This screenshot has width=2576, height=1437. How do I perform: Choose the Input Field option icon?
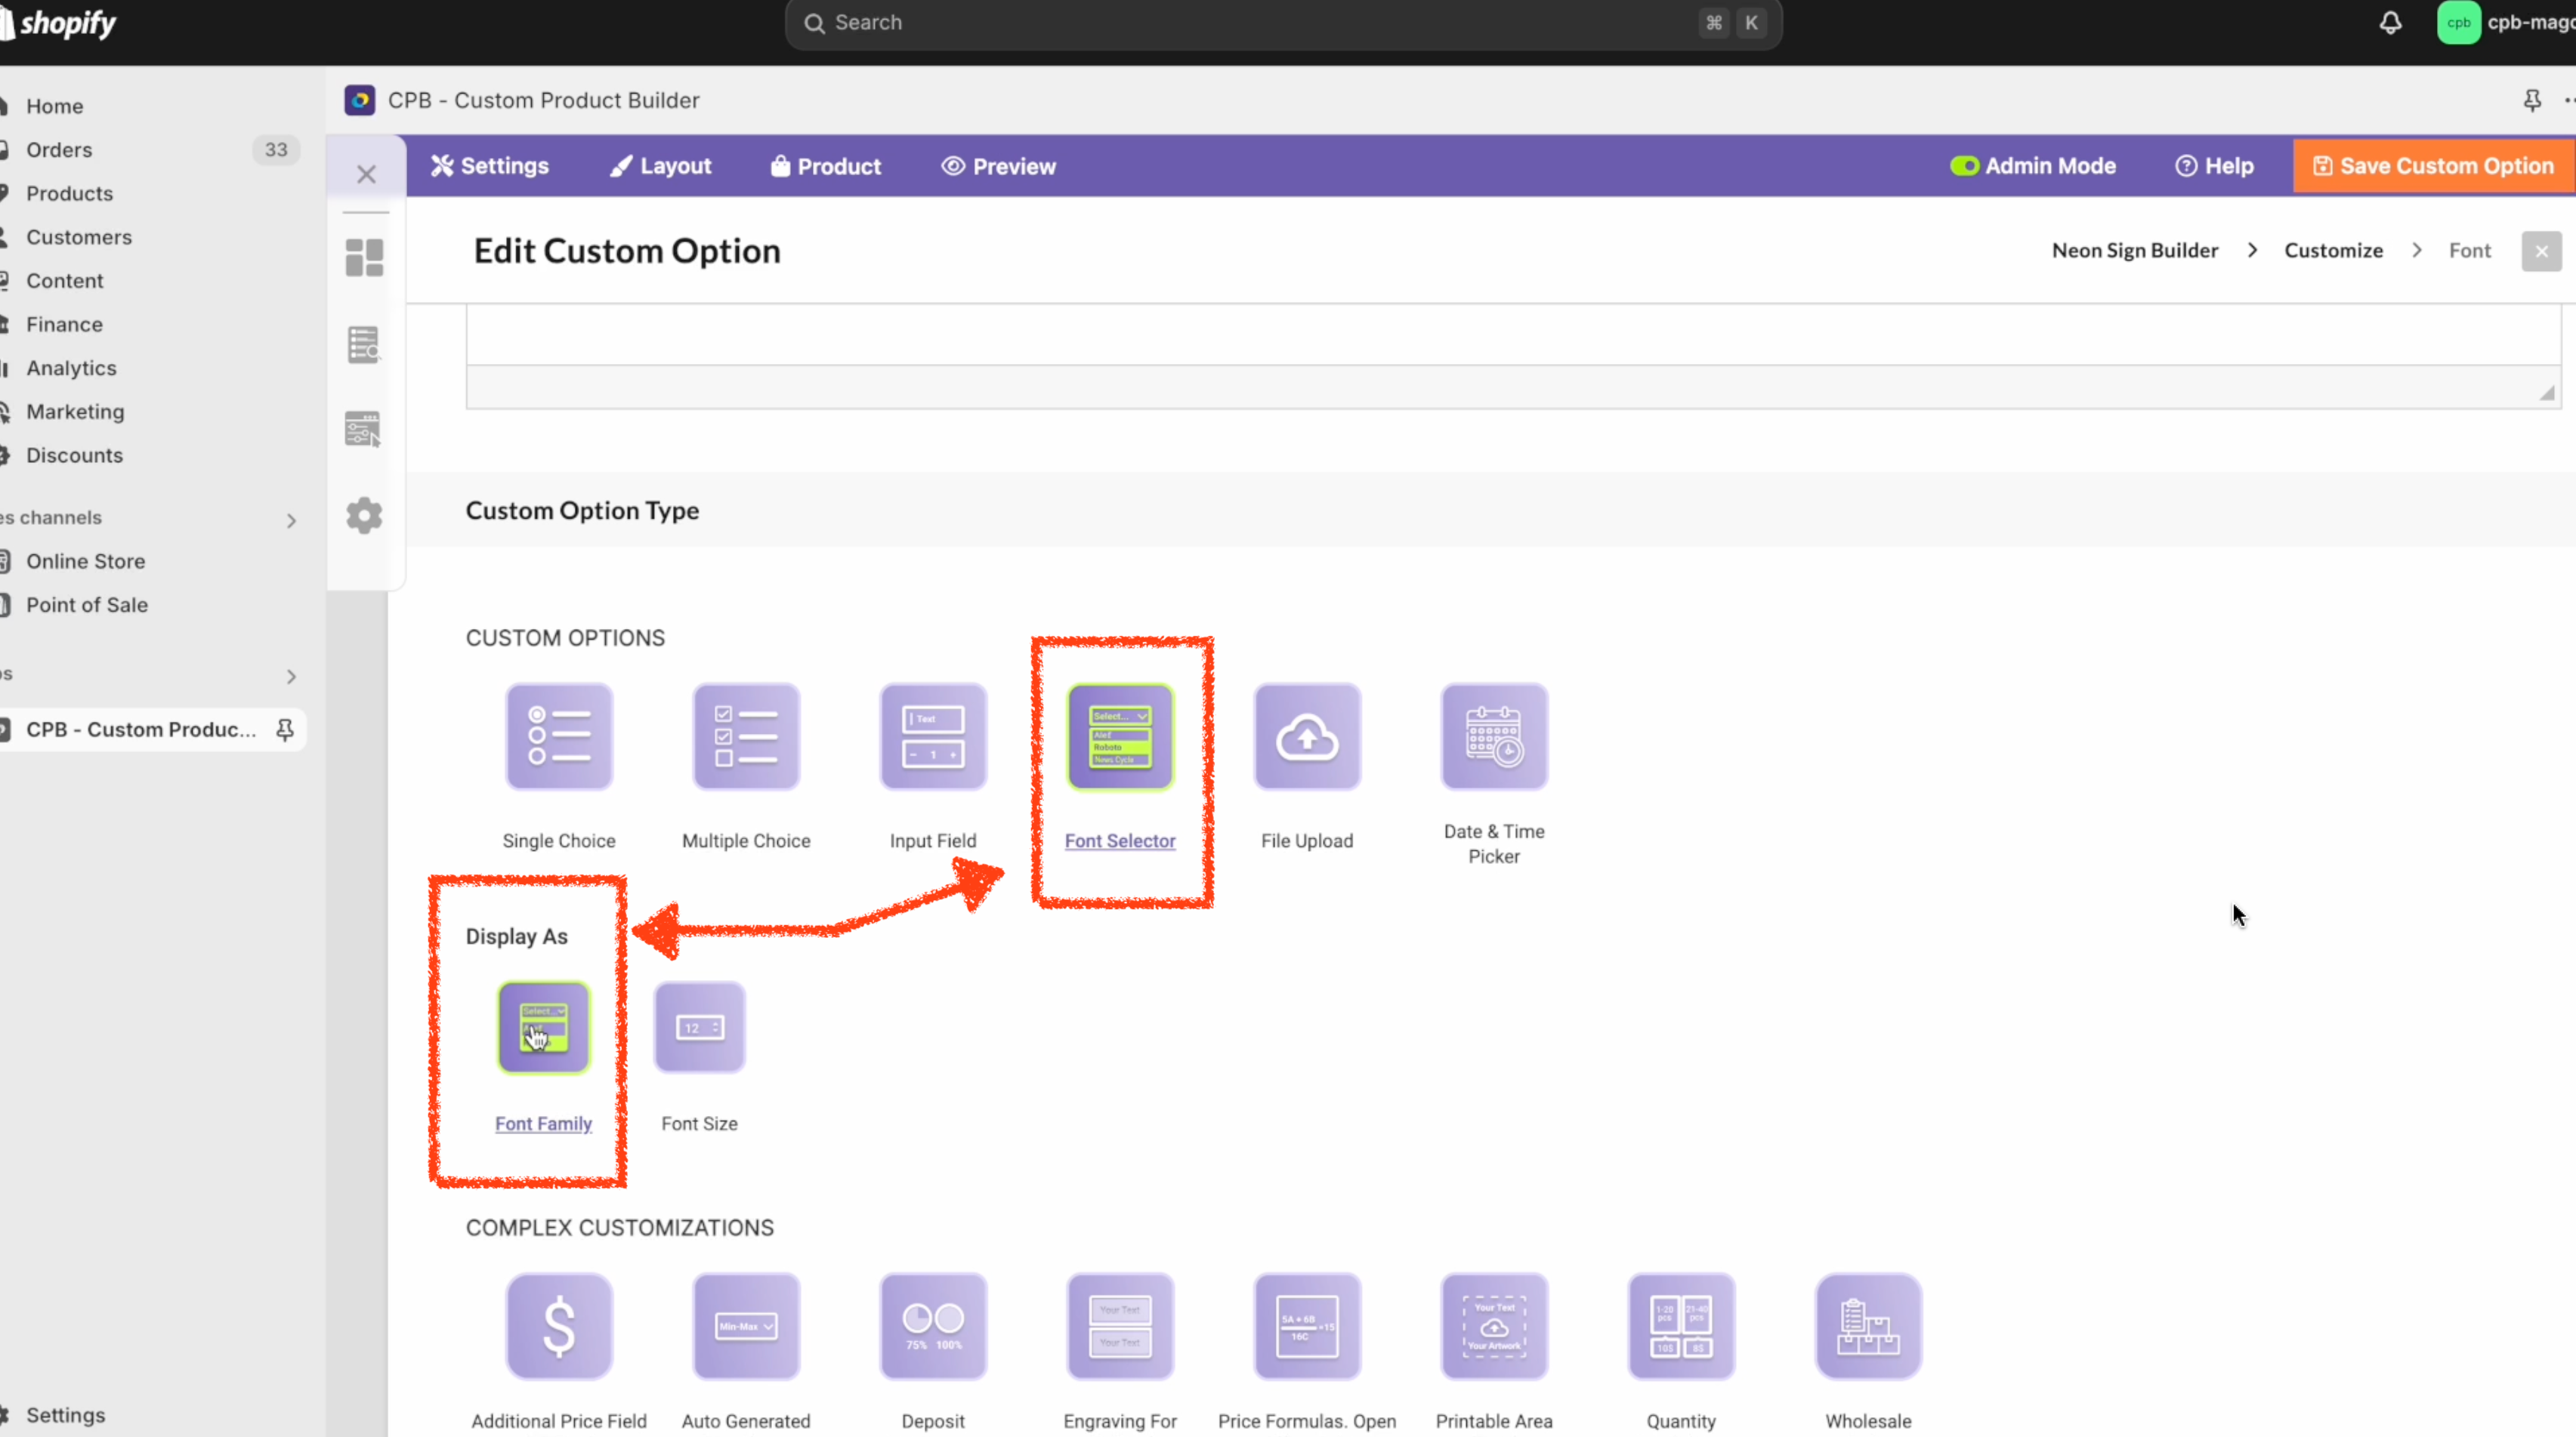point(933,736)
